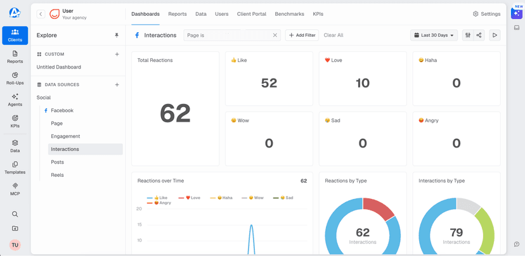Switch to the Users tab
This screenshot has width=525, height=256.
pyautogui.click(x=222, y=14)
